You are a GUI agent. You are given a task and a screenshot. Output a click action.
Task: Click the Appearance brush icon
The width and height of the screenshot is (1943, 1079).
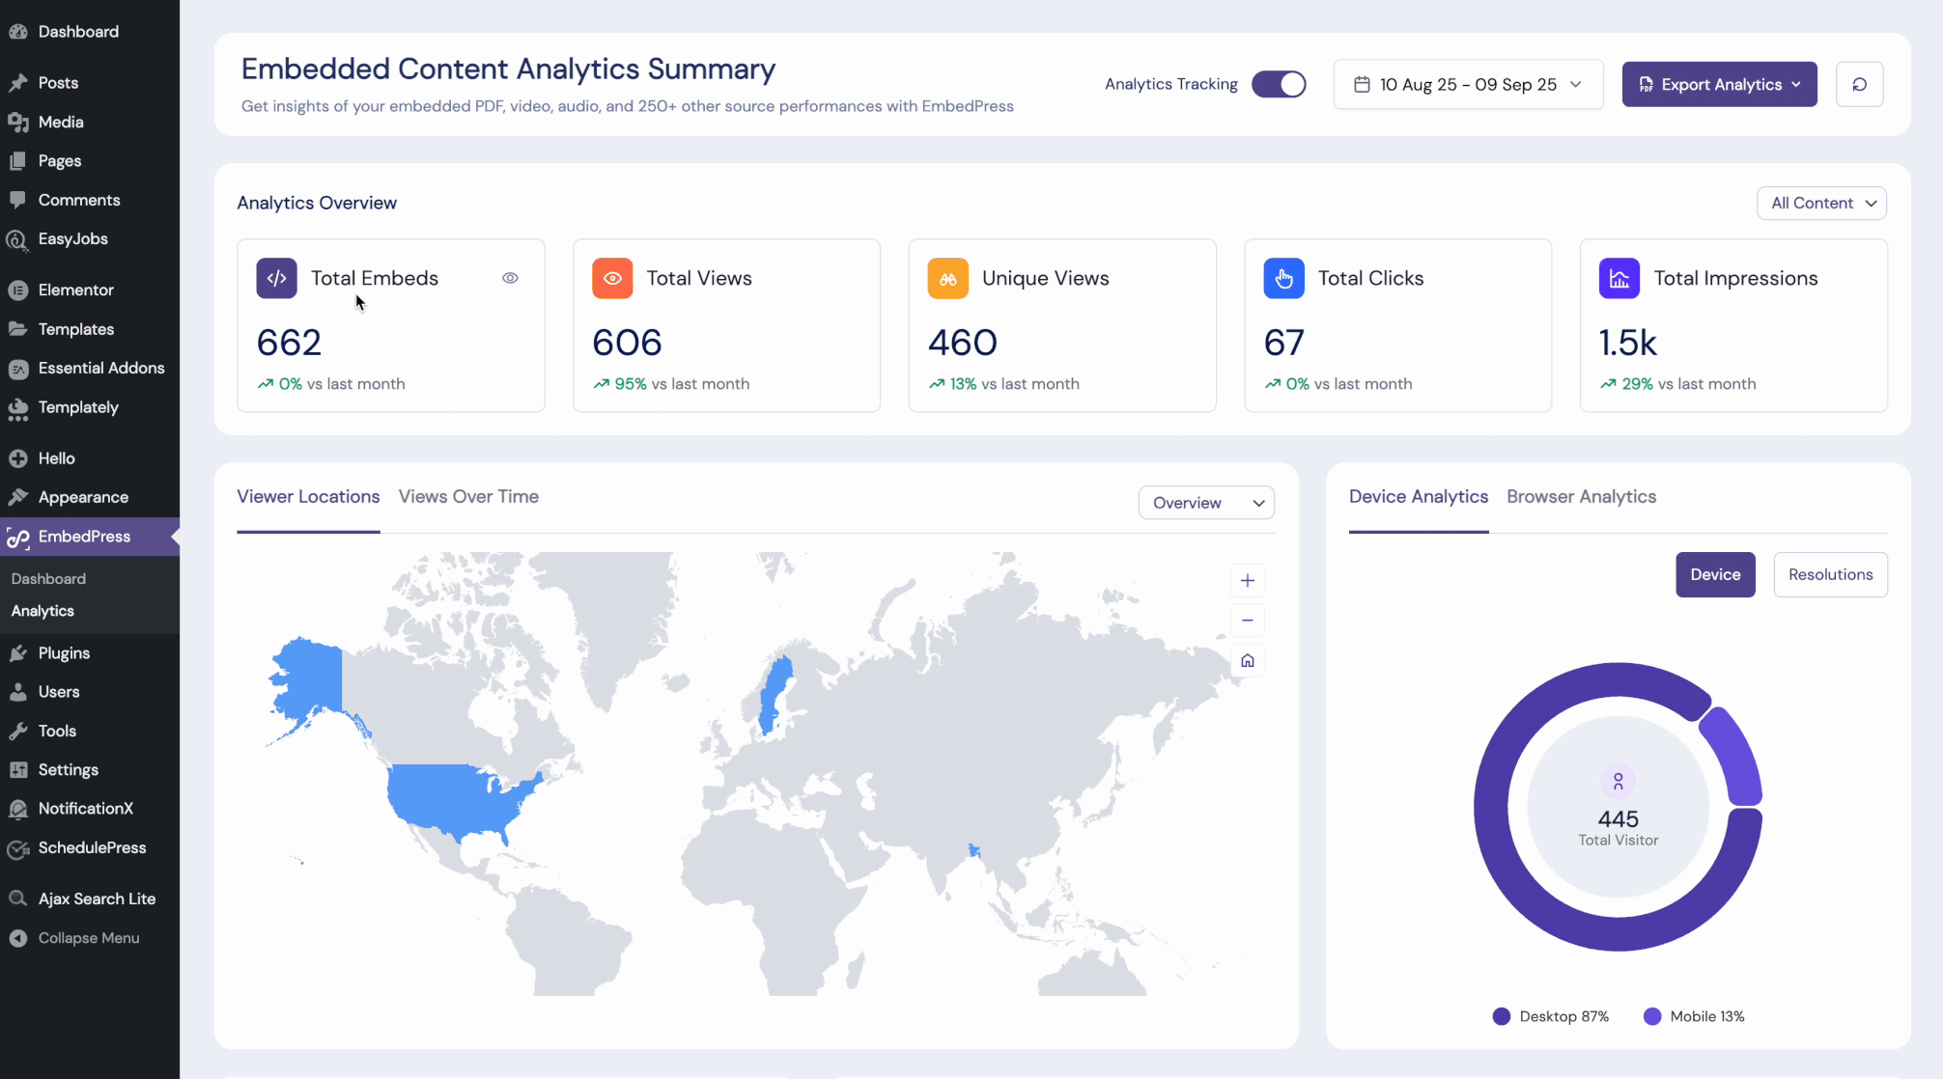[17, 497]
